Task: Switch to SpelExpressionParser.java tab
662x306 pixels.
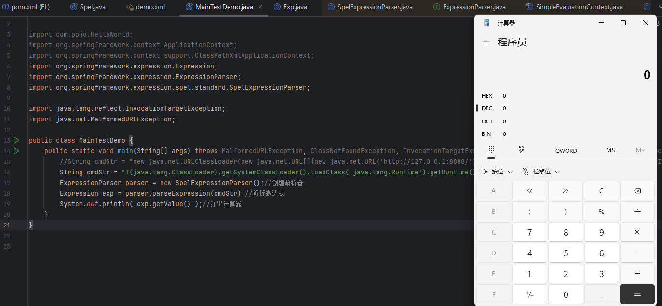Action: (370, 7)
